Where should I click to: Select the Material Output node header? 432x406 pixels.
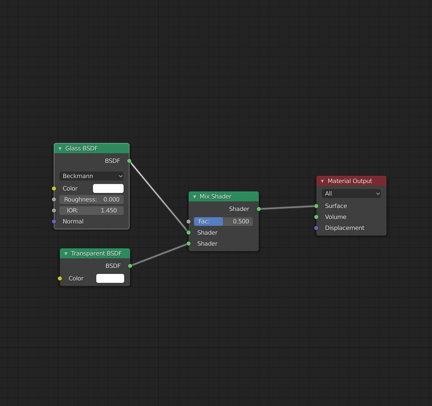click(x=351, y=181)
